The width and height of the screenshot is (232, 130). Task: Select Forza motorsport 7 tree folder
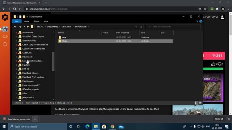pyautogui.click(x=31, y=85)
